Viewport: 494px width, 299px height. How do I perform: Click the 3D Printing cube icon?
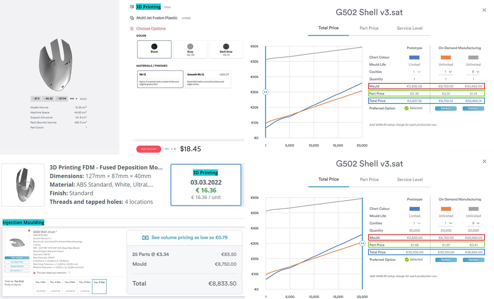tap(132, 7)
